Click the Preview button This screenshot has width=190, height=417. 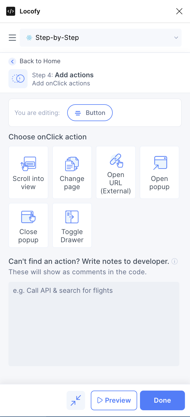pyautogui.click(x=114, y=400)
